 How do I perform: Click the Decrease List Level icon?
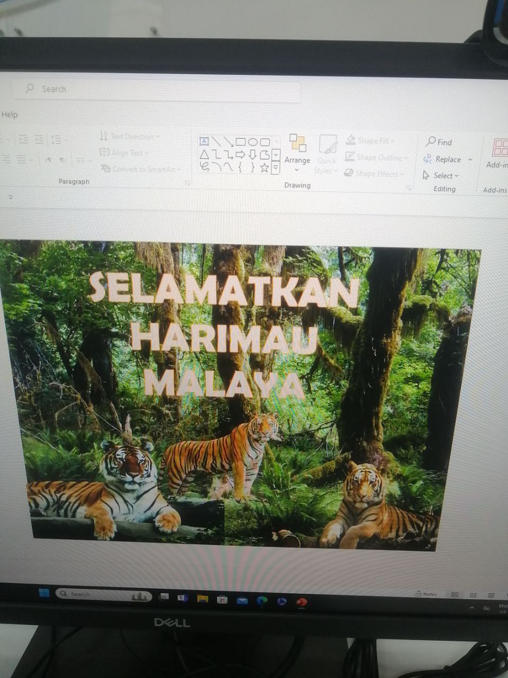pos(23,139)
